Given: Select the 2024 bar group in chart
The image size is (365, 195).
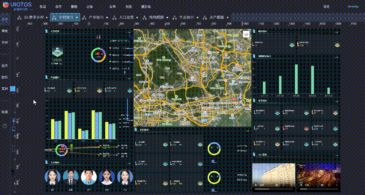Looking at the screenshot, I should pyautogui.click(x=97, y=125).
